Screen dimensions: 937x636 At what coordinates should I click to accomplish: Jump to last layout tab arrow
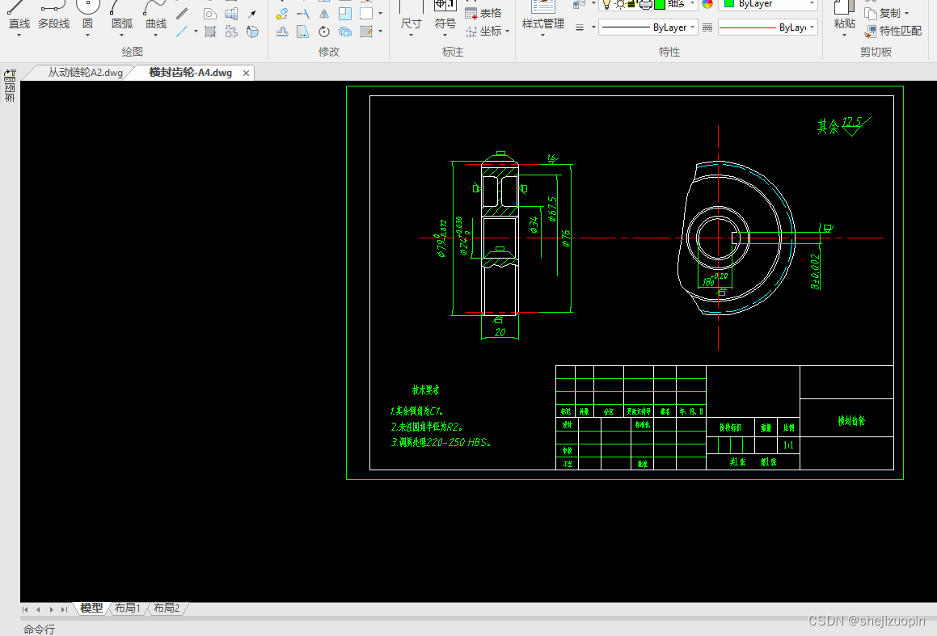[64, 609]
